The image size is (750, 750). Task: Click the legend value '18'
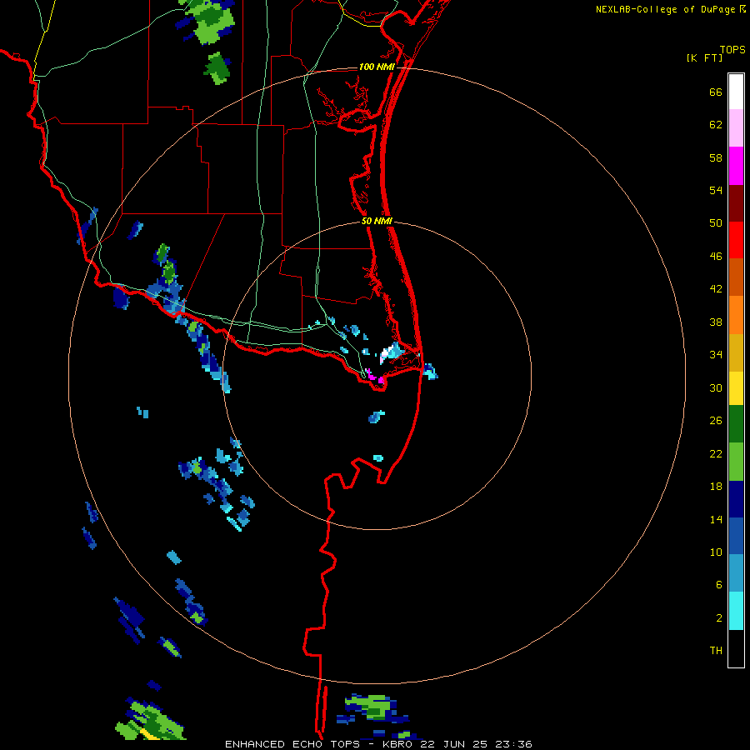pos(716,487)
